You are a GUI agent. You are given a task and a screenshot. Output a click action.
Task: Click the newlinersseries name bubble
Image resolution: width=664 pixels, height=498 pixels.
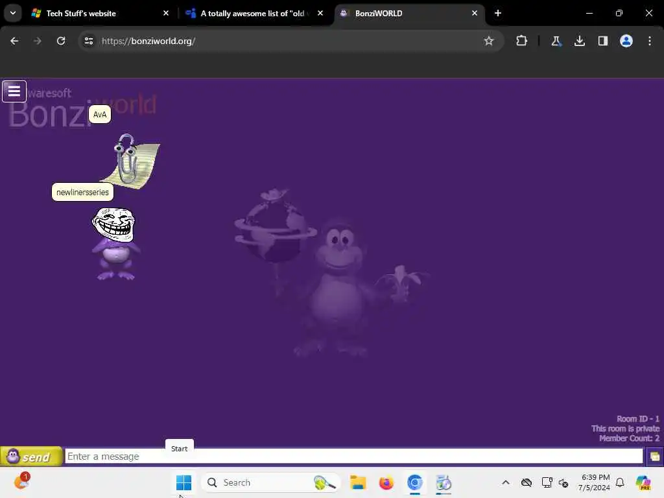point(82,192)
